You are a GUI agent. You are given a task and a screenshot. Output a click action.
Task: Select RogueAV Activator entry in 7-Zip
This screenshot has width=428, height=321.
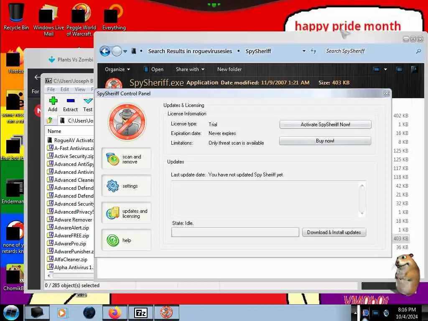[70, 140]
